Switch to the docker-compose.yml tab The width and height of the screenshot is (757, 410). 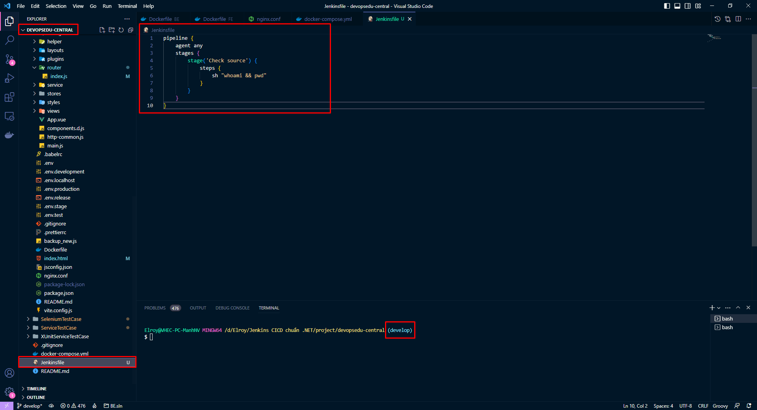pos(328,19)
